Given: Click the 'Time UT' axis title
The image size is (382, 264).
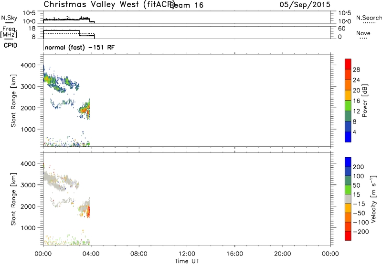Looking at the screenshot, I should coord(187,261).
